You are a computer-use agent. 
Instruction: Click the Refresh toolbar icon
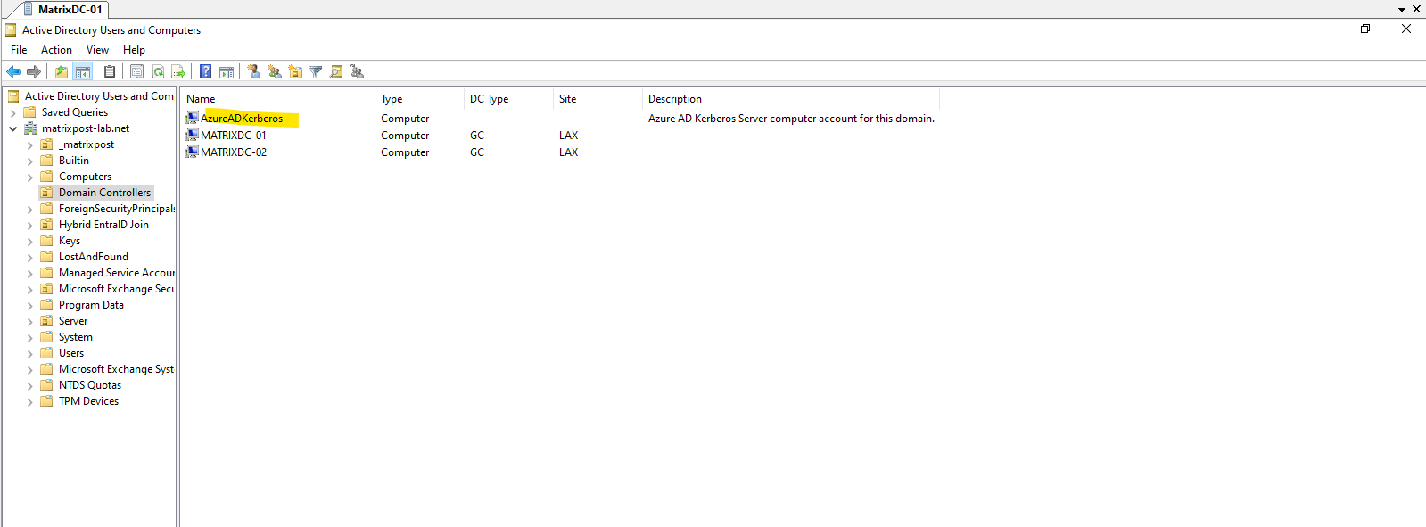point(158,72)
